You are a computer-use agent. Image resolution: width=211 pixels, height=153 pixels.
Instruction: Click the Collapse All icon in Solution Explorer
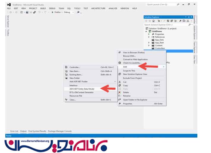point(171,21)
